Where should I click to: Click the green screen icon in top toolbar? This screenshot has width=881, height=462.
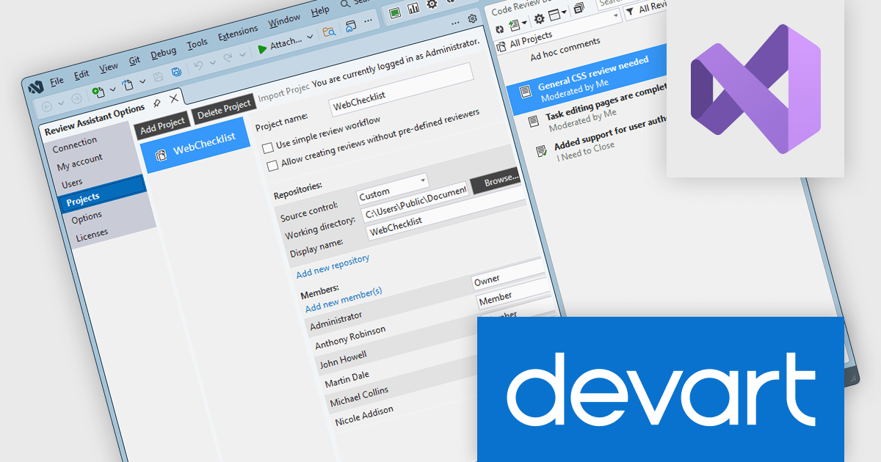395,12
